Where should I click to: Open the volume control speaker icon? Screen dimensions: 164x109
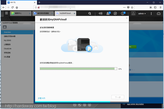coord(100,13)
